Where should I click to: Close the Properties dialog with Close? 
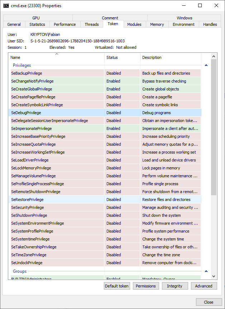point(209,302)
